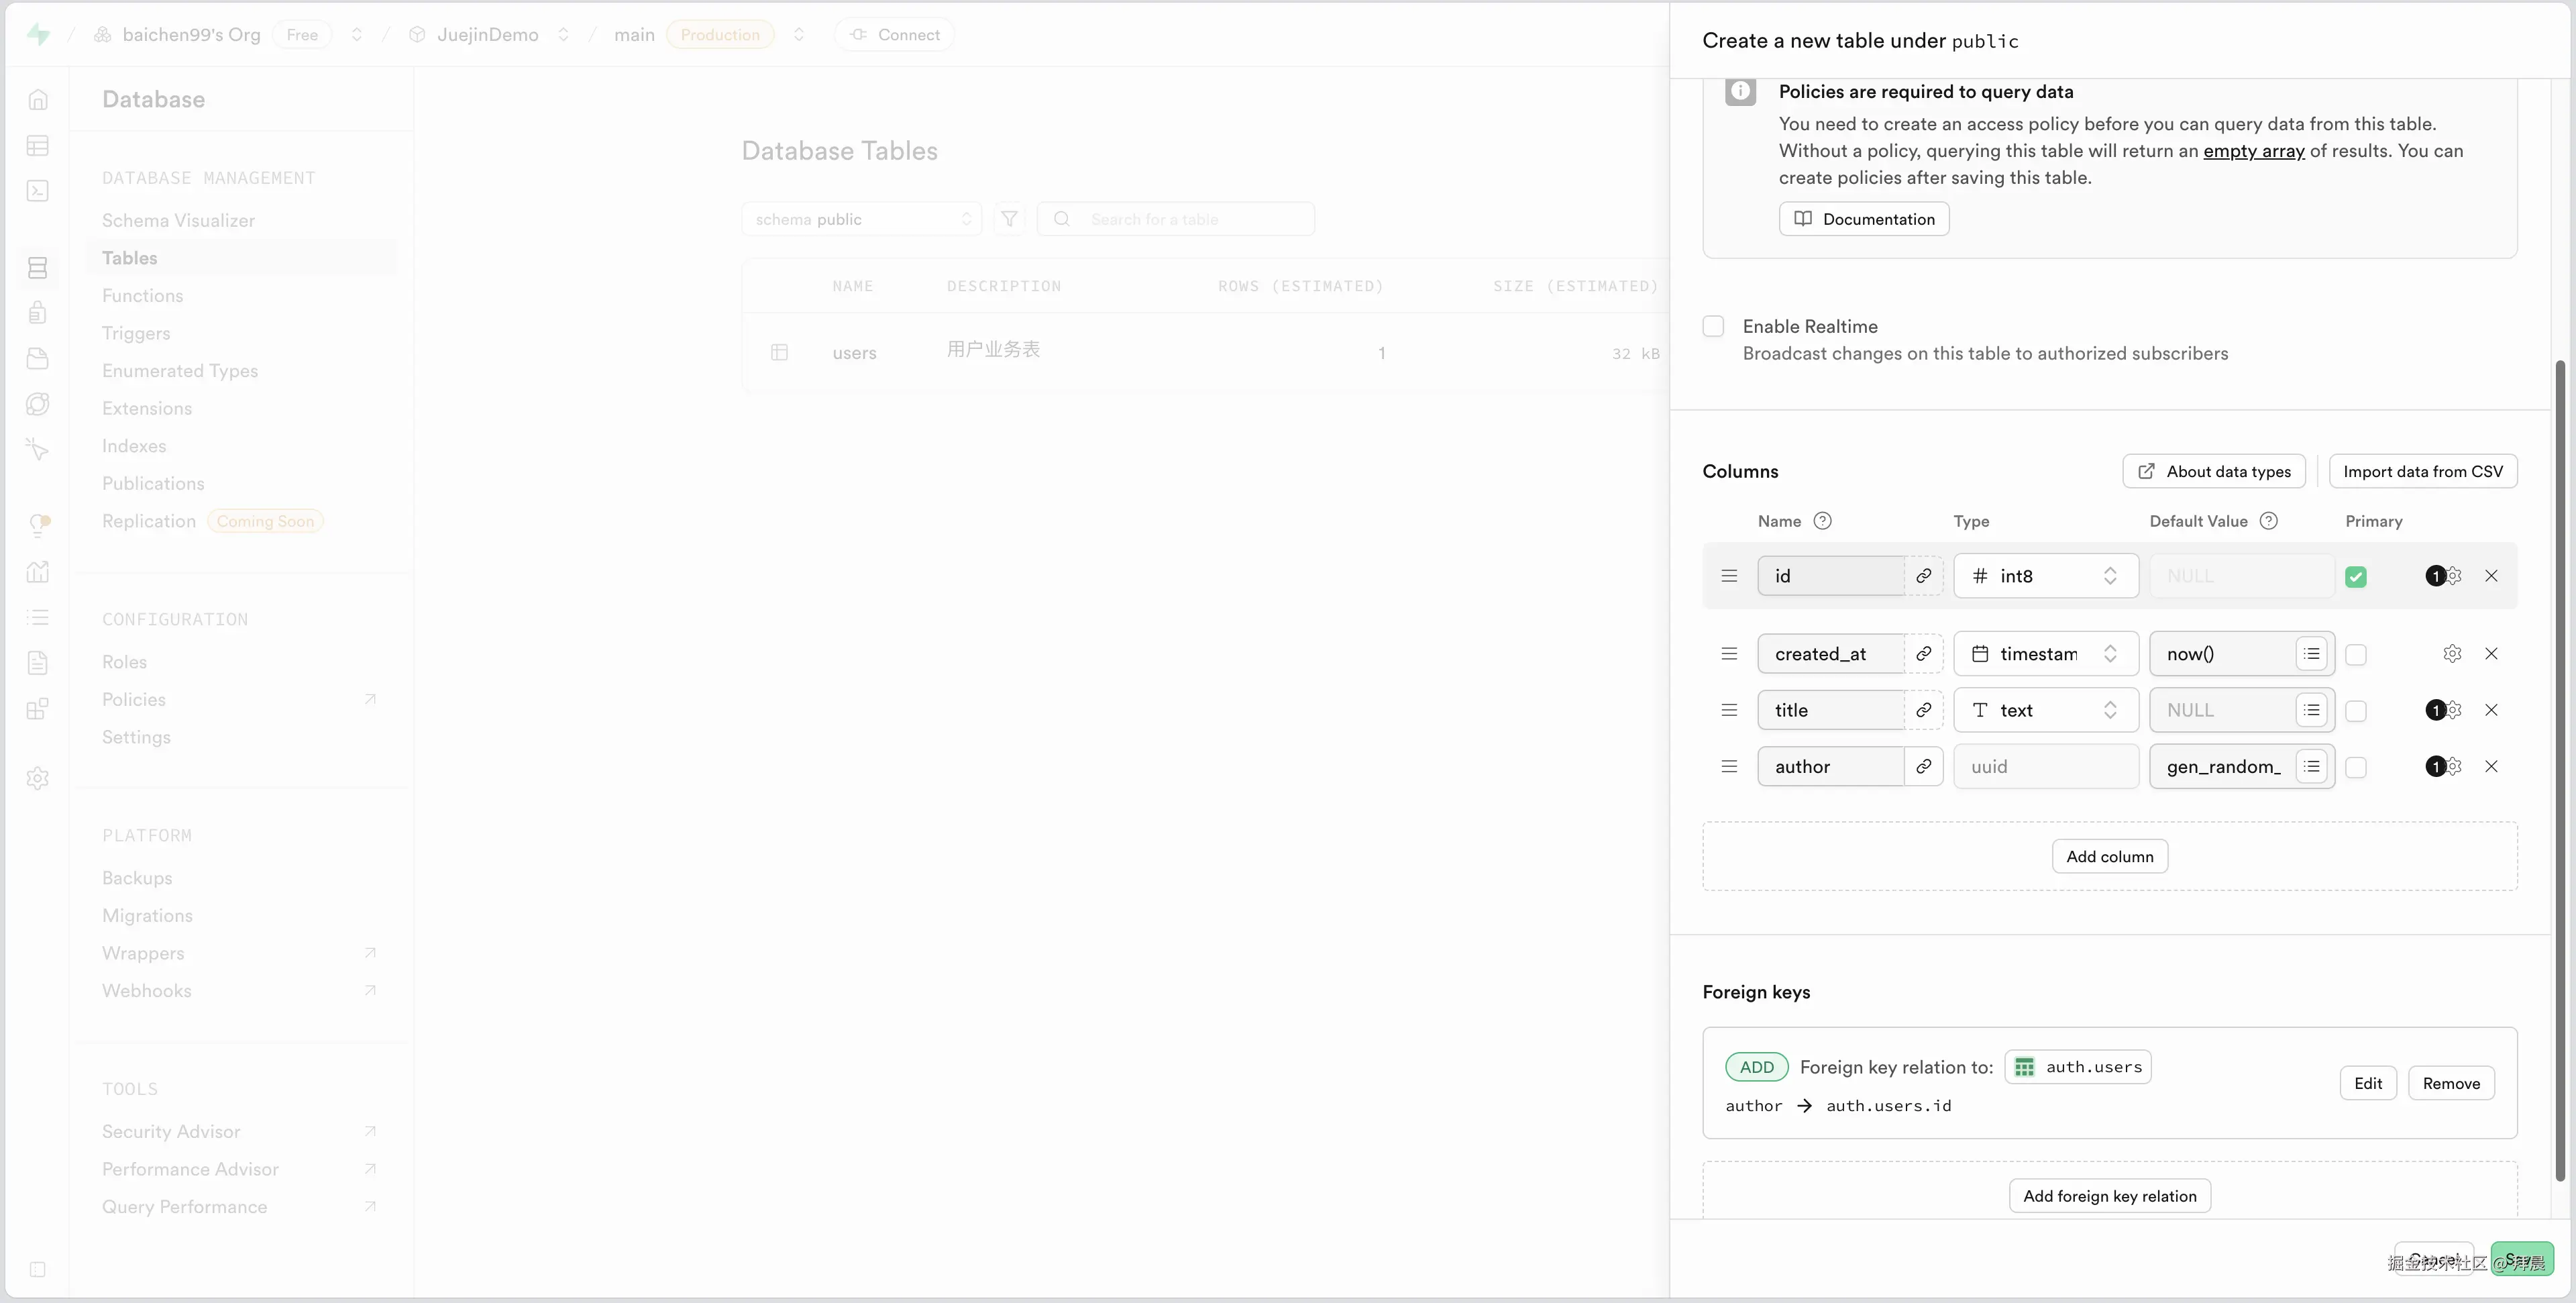
Task: Click Import data from CSV
Action: (2422, 472)
